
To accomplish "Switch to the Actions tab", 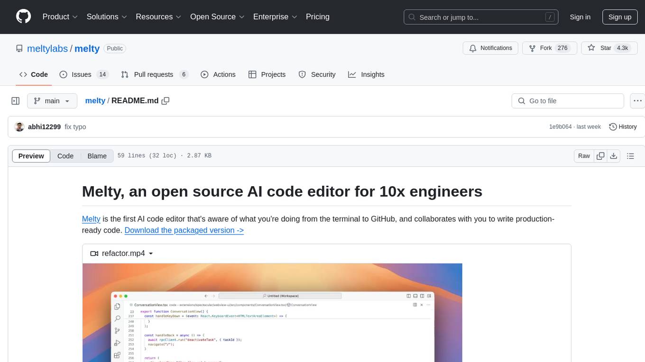I will pos(218,74).
